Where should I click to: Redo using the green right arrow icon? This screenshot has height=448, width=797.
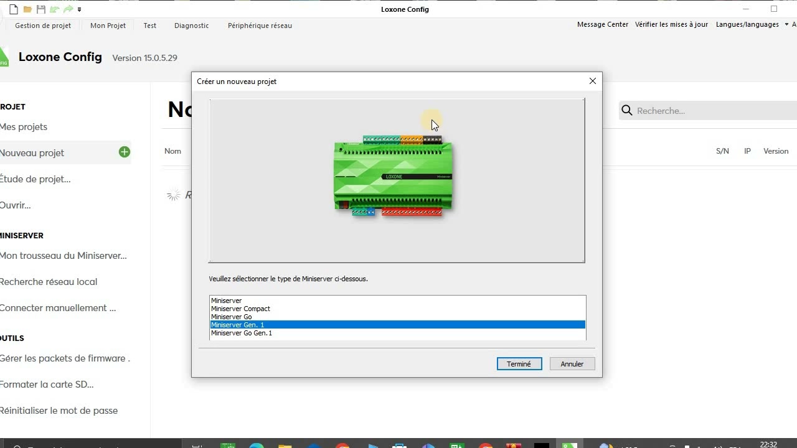coord(68,9)
